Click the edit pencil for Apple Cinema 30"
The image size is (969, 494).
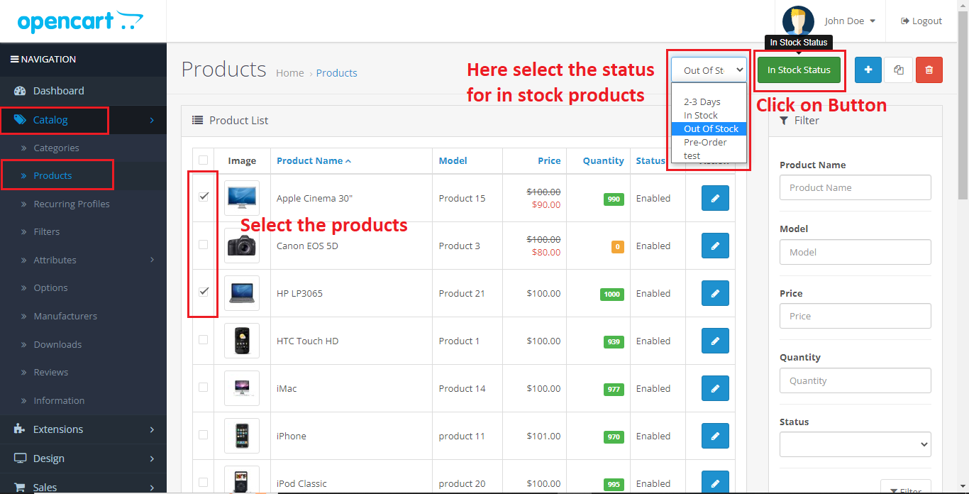715,199
